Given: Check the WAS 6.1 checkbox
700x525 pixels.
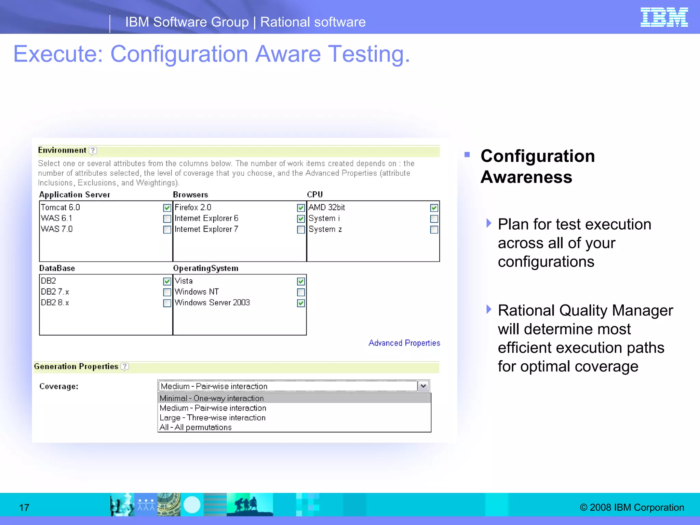Looking at the screenshot, I should click(x=167, y=219).
